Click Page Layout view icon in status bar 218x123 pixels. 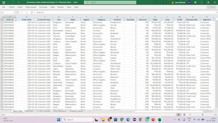click(x=184, y=115)
